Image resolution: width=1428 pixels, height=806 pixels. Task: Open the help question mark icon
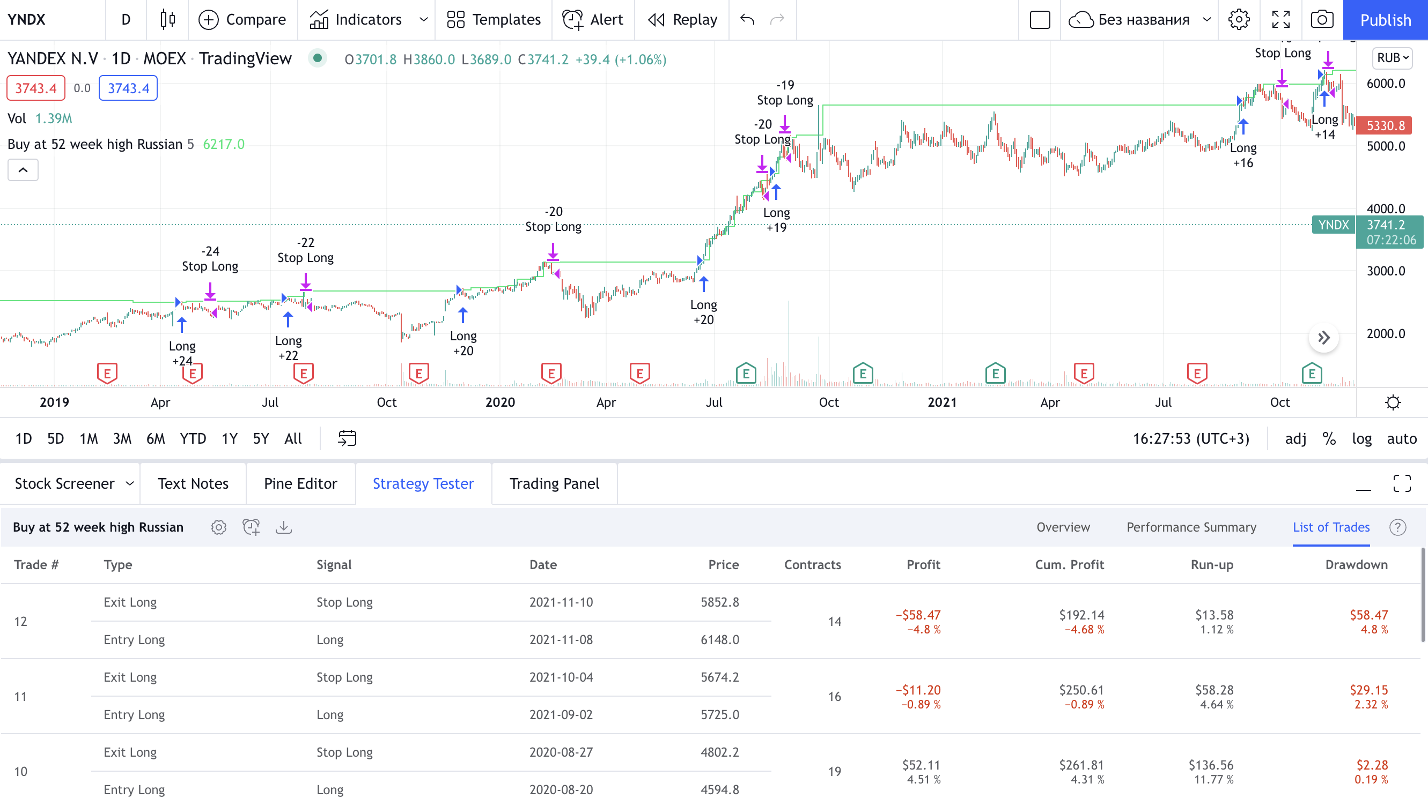click(1397, 527)
